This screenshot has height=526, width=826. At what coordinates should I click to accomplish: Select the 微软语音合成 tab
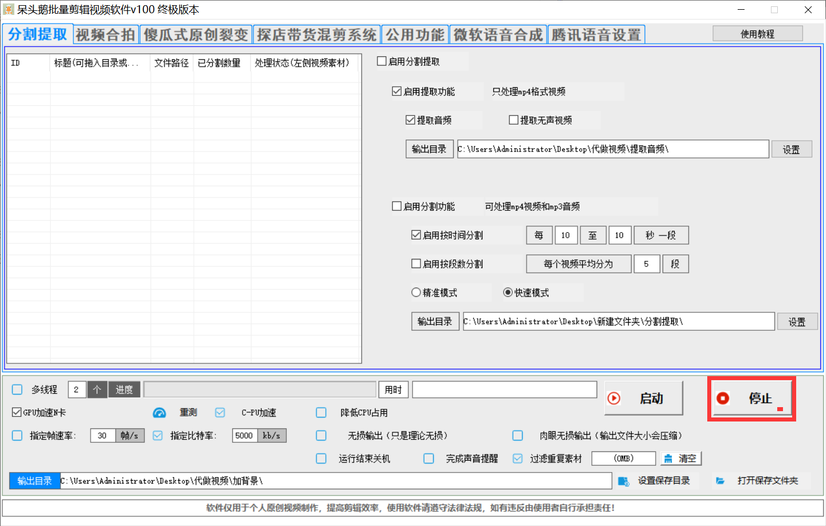(498, 34)
